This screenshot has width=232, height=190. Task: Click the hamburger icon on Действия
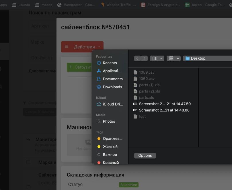67,47
